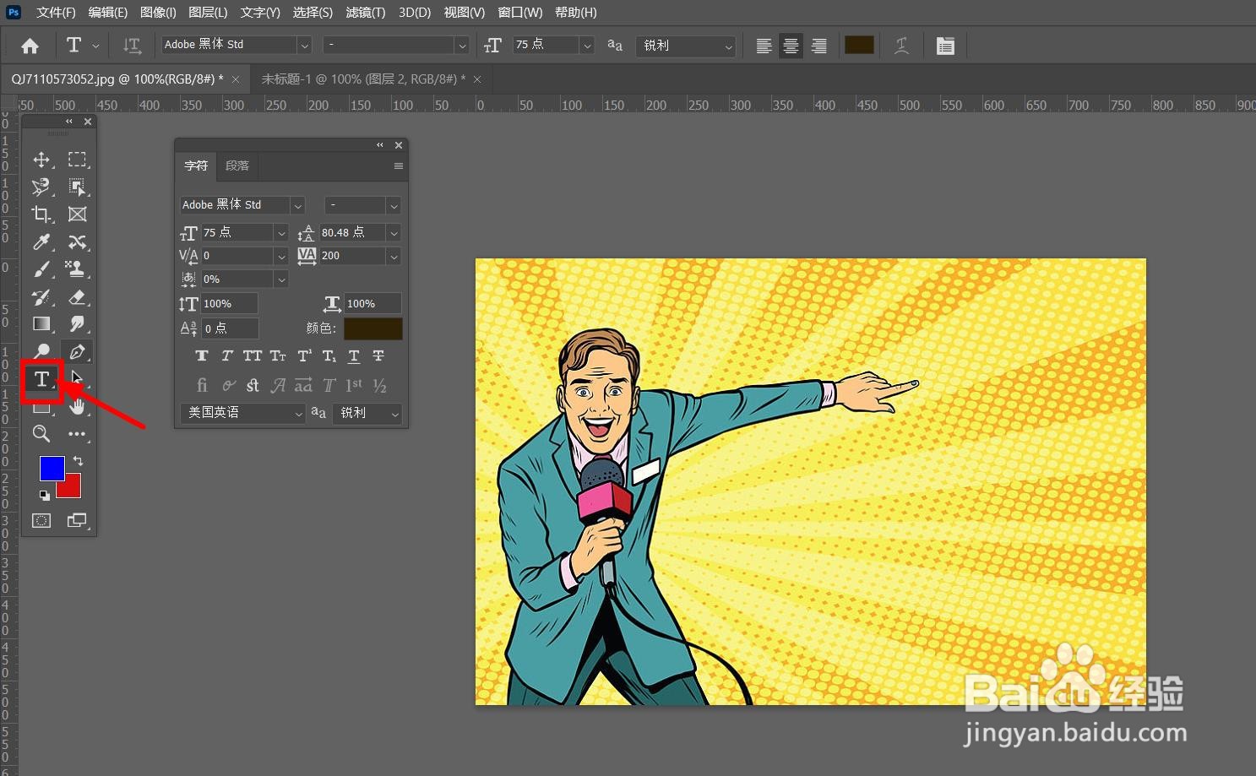
Task: Select the Hand tool
Action: tap(77, 407)
